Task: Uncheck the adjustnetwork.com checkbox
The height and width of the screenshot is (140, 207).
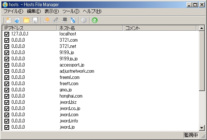Action: pyautogui.click(x=7, y=71)
